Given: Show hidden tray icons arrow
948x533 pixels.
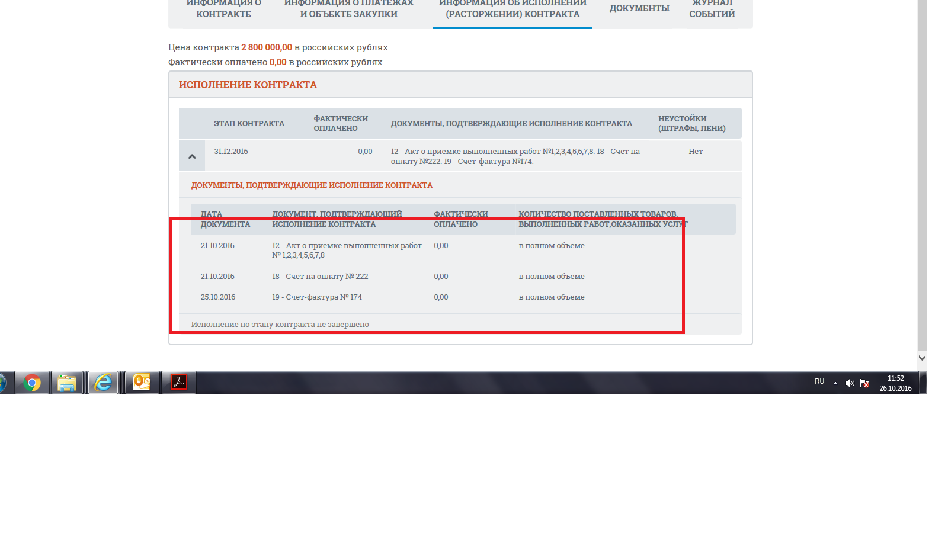Looking at the screenshot, I should coord(835,383).
